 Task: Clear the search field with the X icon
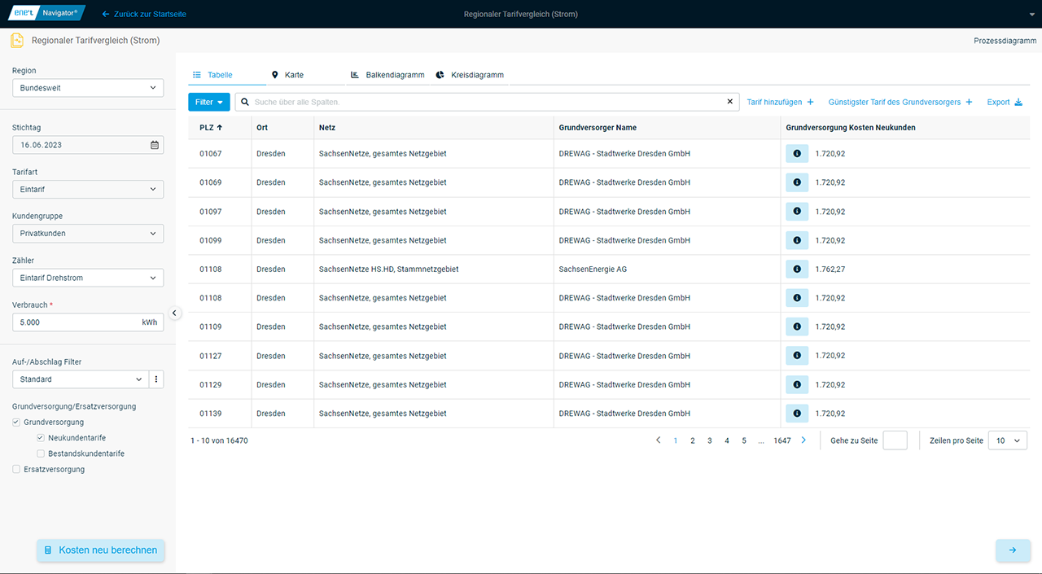coord(729,102)
